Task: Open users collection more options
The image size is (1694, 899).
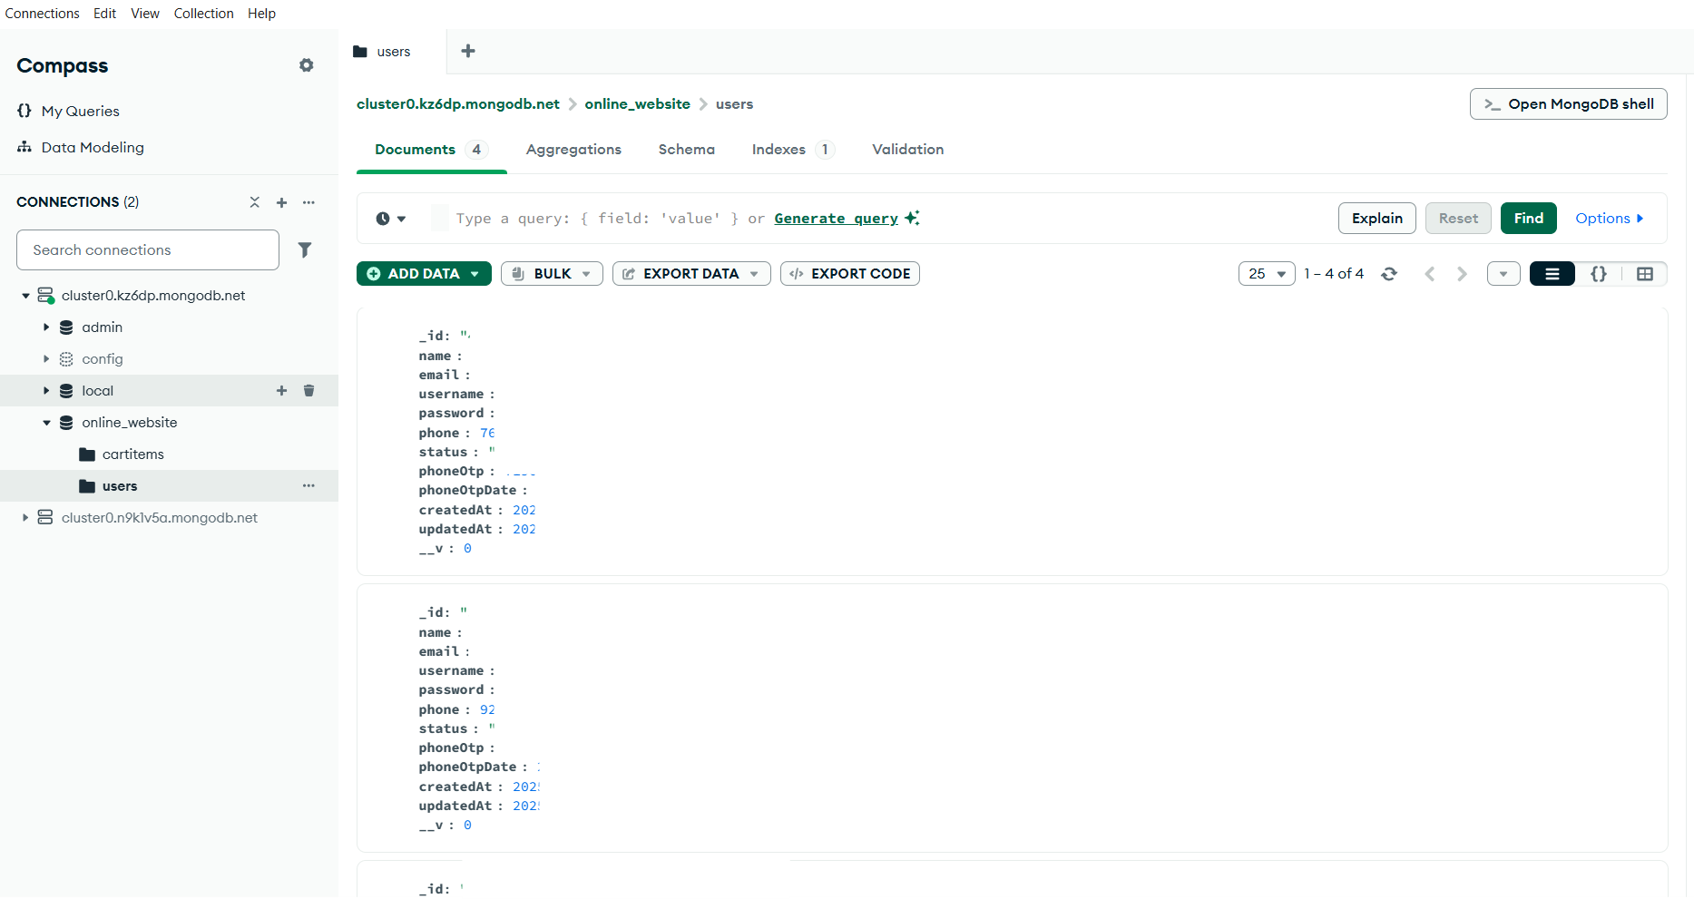Action: click(308, 485)
